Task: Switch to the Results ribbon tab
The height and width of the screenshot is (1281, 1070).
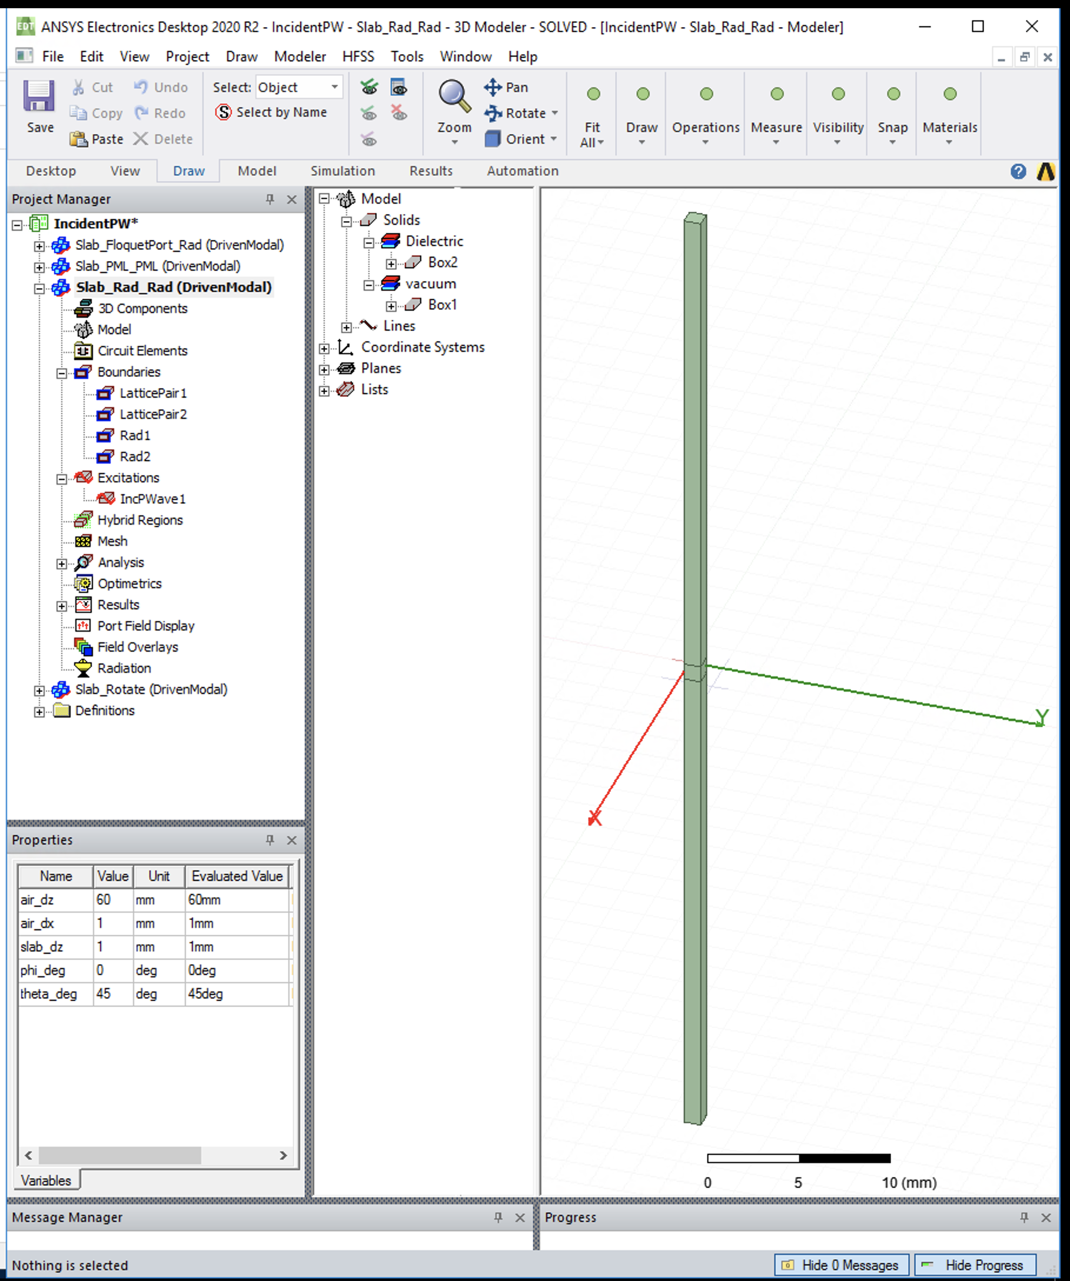Action: click(x=431, y=171)
